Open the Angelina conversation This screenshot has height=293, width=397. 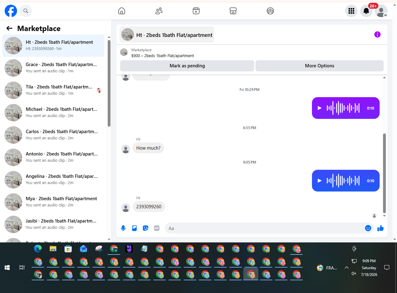pos(53,180)
